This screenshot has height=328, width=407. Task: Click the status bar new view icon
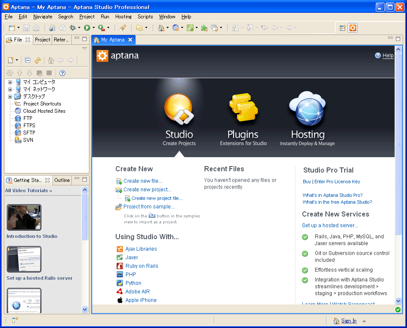pos(15,320)
